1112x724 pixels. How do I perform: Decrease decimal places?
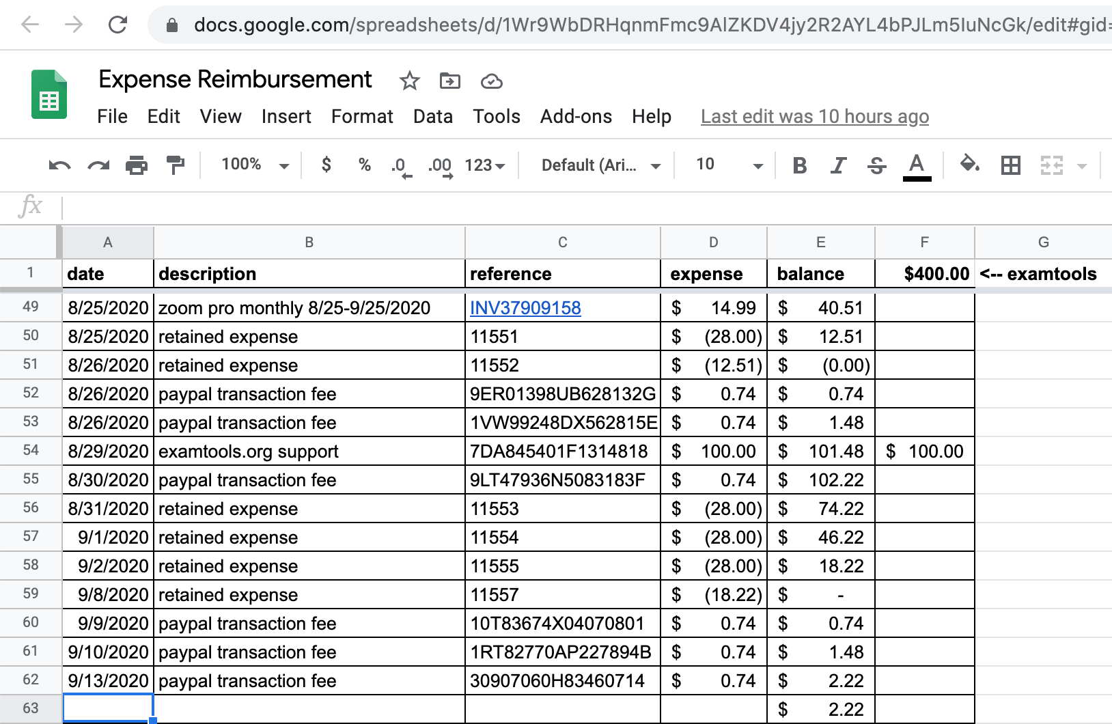tap(400, 165)
